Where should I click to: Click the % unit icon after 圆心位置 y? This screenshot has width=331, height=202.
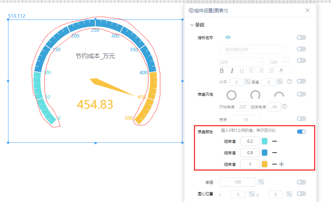coord(289,194)
